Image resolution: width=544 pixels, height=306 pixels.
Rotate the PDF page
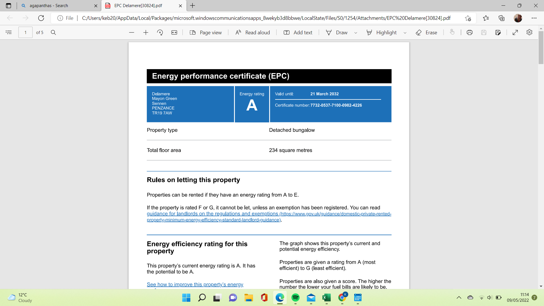(160, 32)
